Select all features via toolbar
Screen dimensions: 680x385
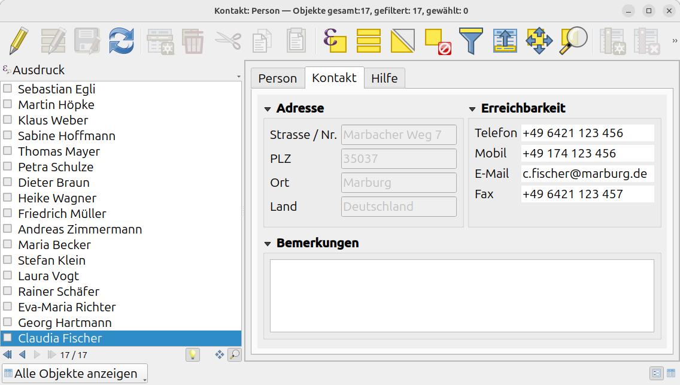point(369,41)
